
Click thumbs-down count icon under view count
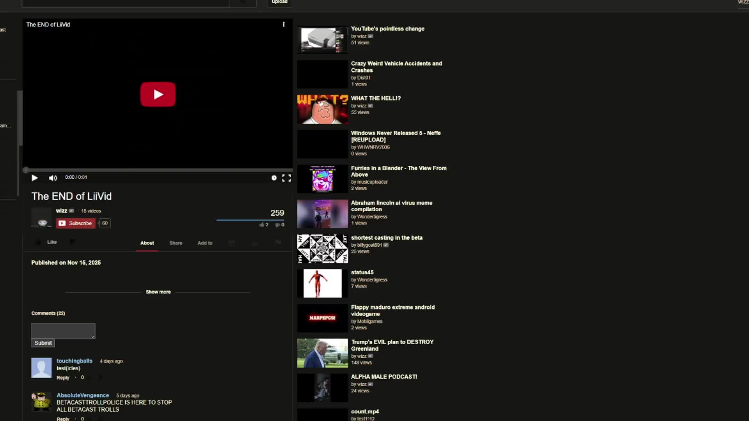277,225
